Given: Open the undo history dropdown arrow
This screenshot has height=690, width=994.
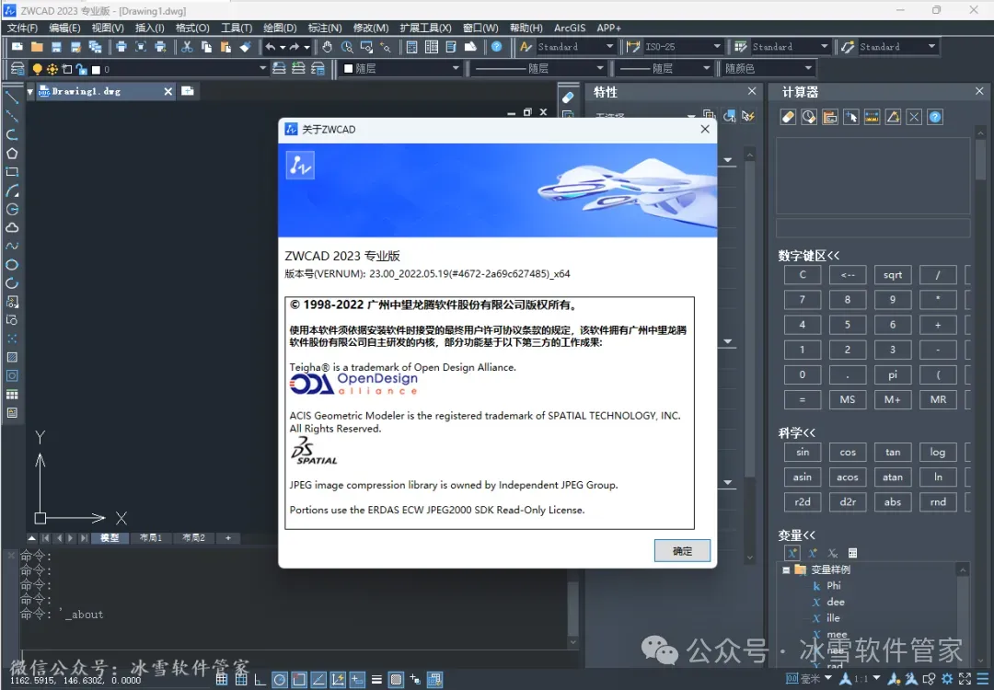Looking at the screenshot, I should click(x=283, y=47).
